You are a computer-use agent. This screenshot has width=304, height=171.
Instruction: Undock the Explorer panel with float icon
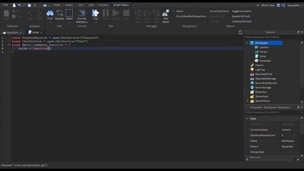coord(298,32)
